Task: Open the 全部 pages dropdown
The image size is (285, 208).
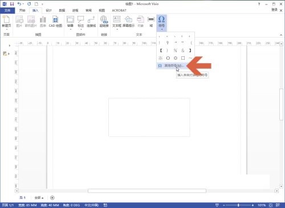Action: (x=39, y=198)
